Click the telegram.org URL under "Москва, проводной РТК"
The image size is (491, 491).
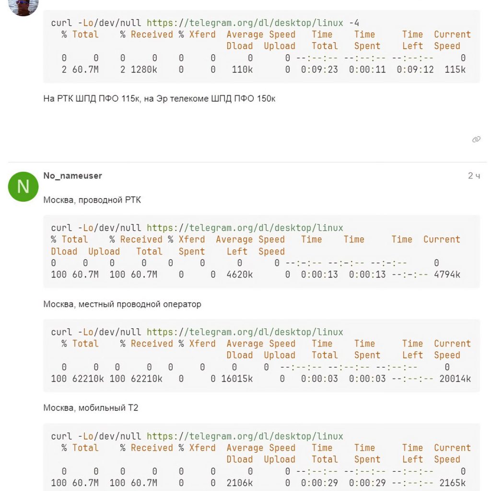coord(245,228)
